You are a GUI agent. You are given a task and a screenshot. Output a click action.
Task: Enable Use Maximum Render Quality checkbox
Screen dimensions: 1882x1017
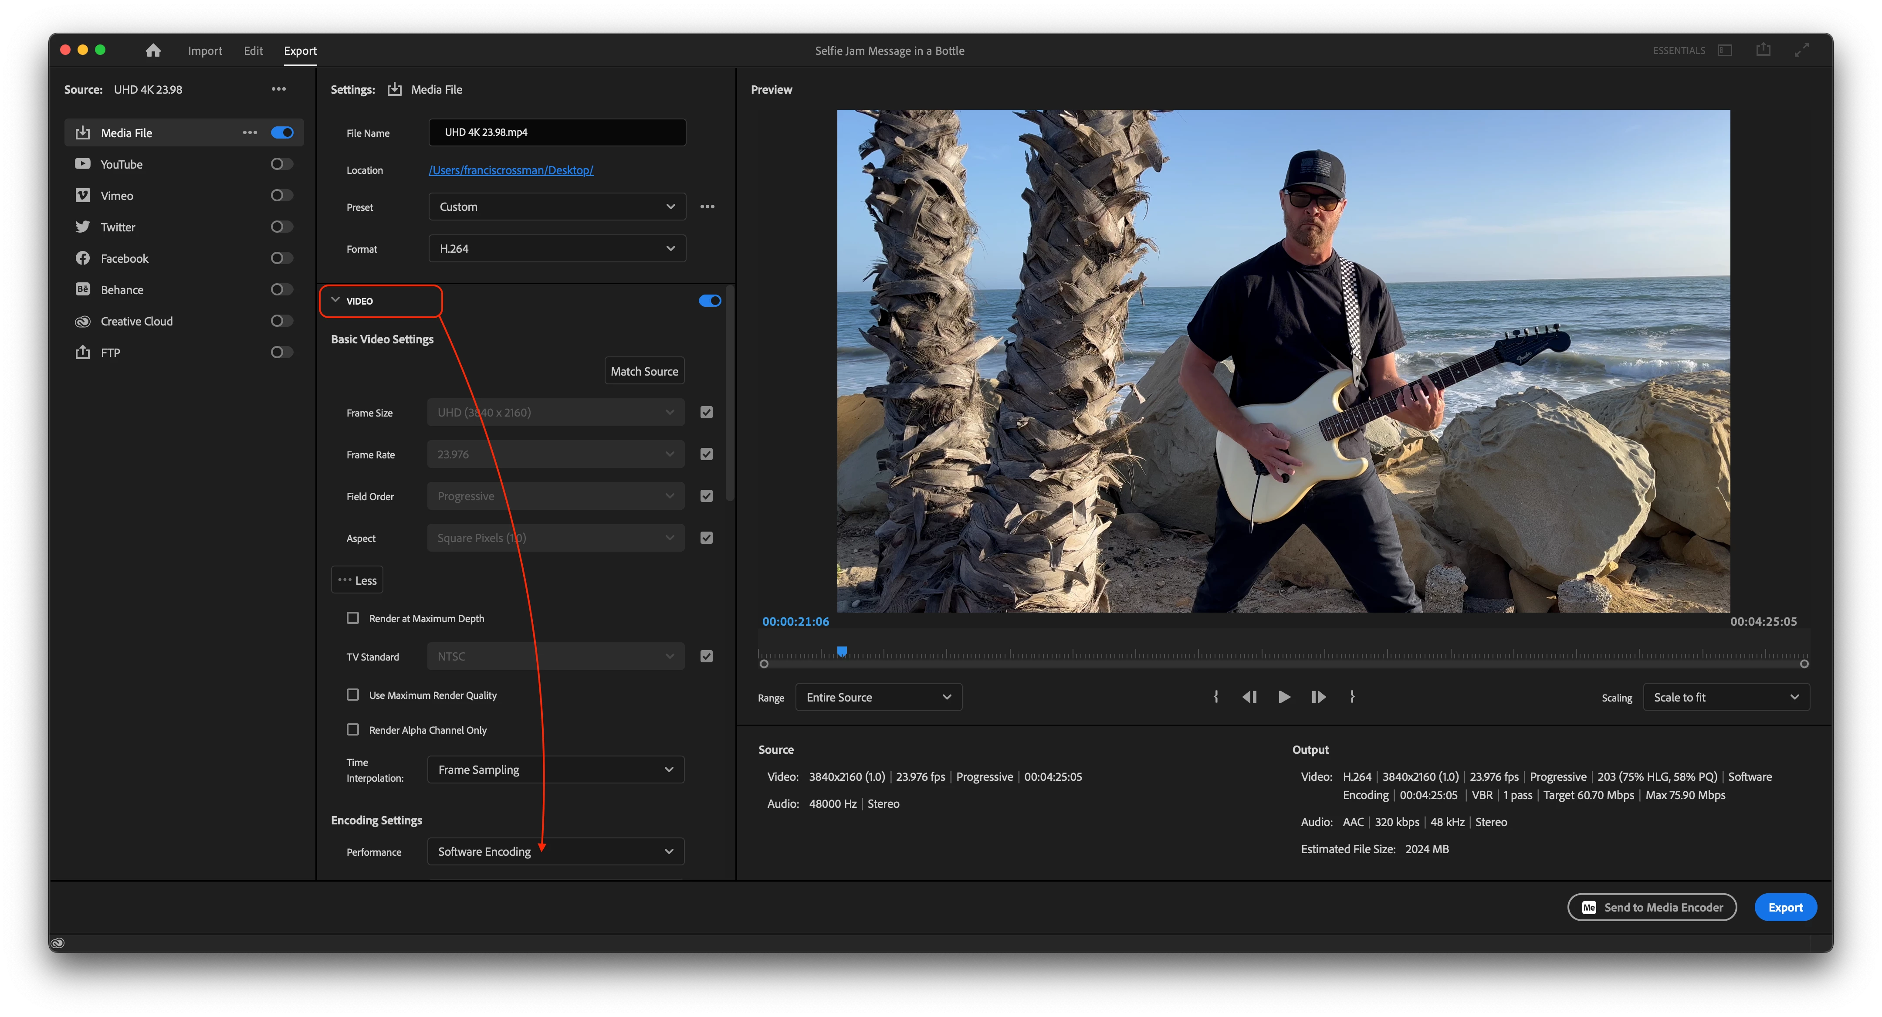click(353, 695)
